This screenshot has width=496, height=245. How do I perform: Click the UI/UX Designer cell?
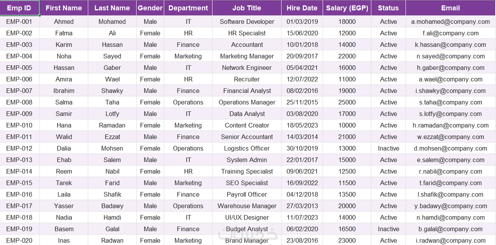247,217
